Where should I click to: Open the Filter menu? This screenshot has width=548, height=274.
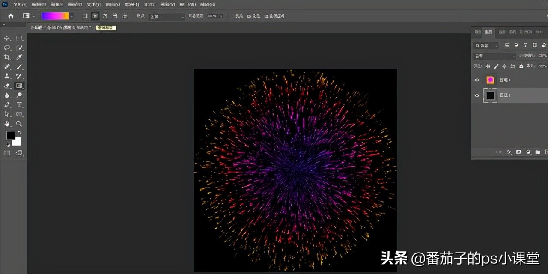[131, 4]
